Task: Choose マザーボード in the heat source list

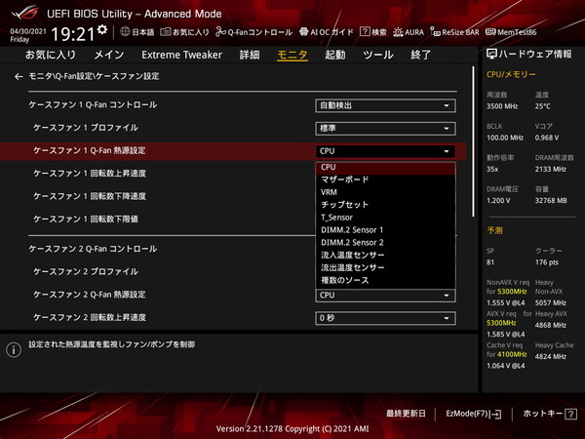Action: 385,180
